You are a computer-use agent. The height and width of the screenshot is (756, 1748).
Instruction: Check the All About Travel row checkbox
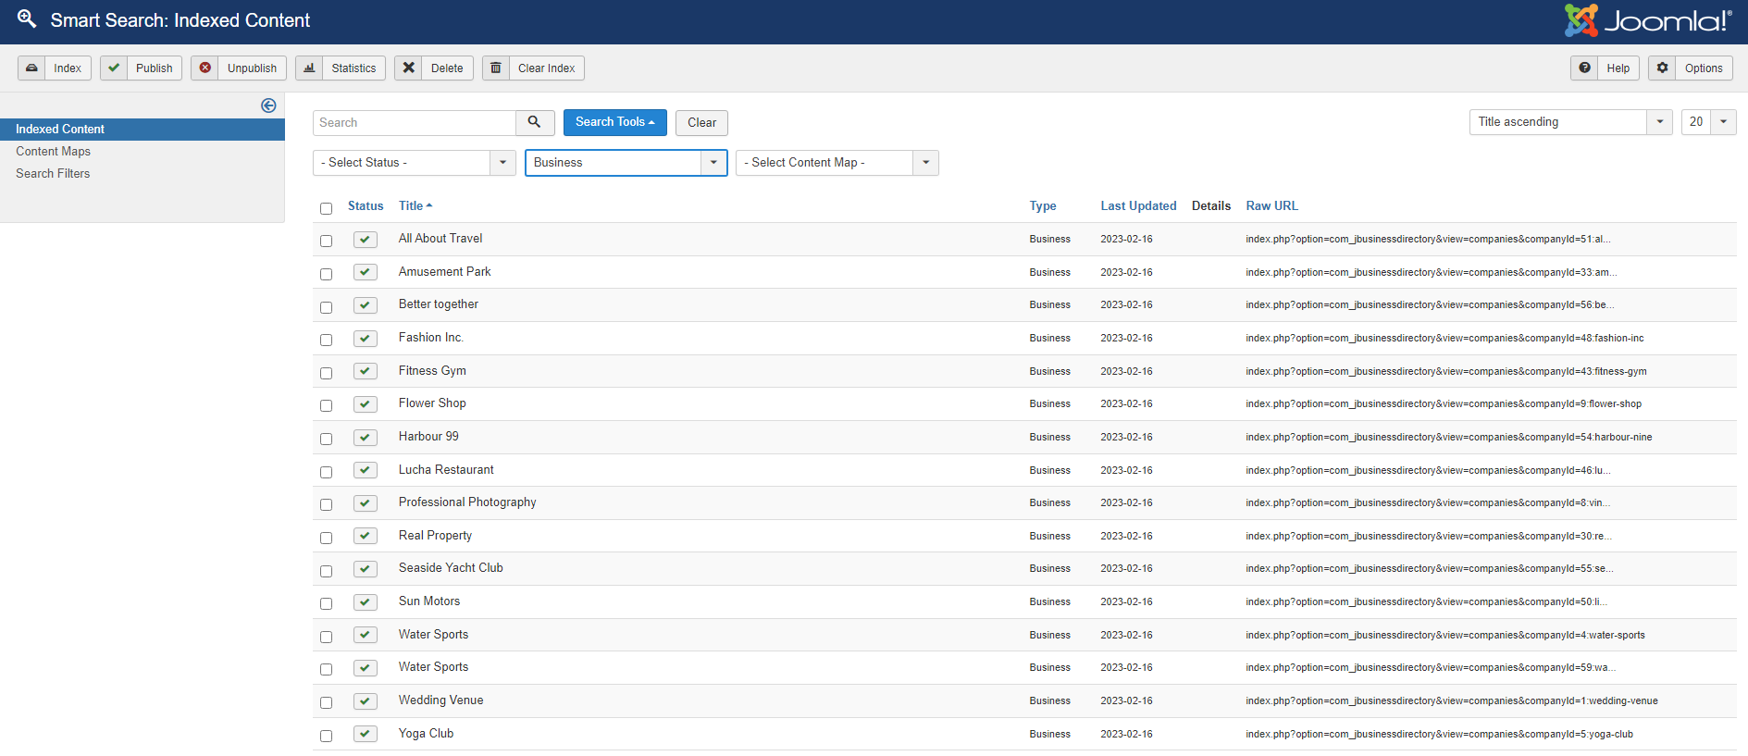(x=326, y=241)
